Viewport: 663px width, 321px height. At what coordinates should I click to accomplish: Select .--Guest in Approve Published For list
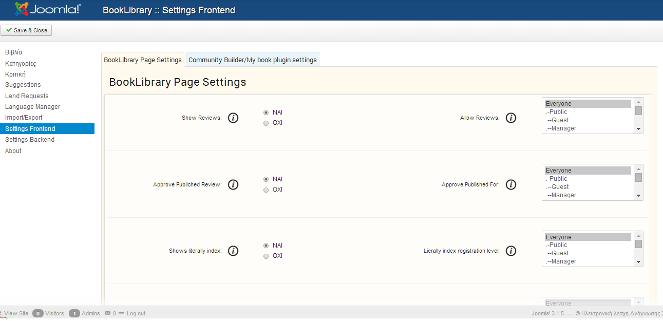click(x=588, y=187)
